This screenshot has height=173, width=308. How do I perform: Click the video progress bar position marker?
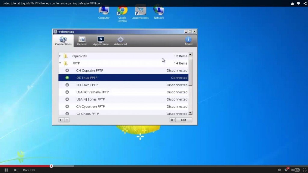tap(51, 166)
